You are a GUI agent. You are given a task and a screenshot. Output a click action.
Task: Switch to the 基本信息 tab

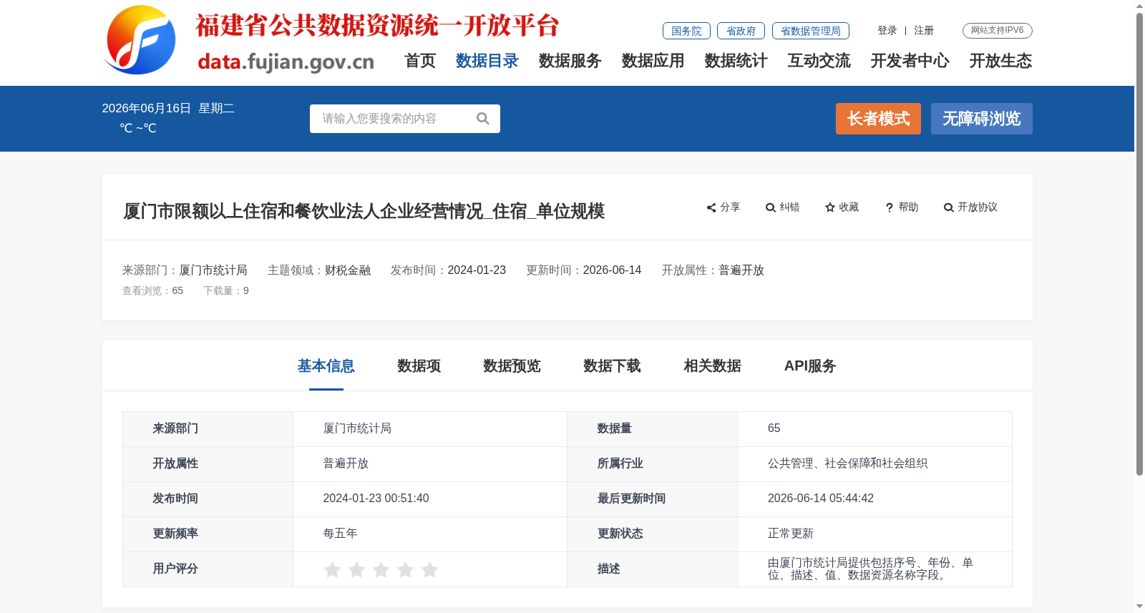click(326, 366)
